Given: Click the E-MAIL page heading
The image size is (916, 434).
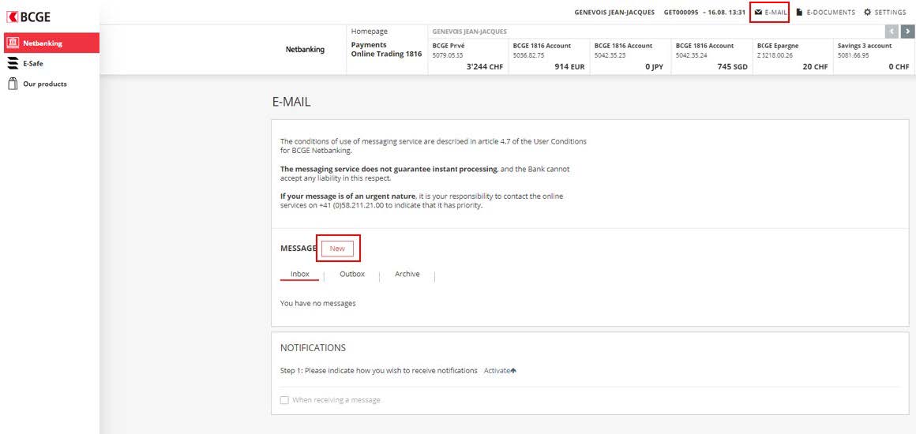Looking at the screenshot, I should (291, 102).
